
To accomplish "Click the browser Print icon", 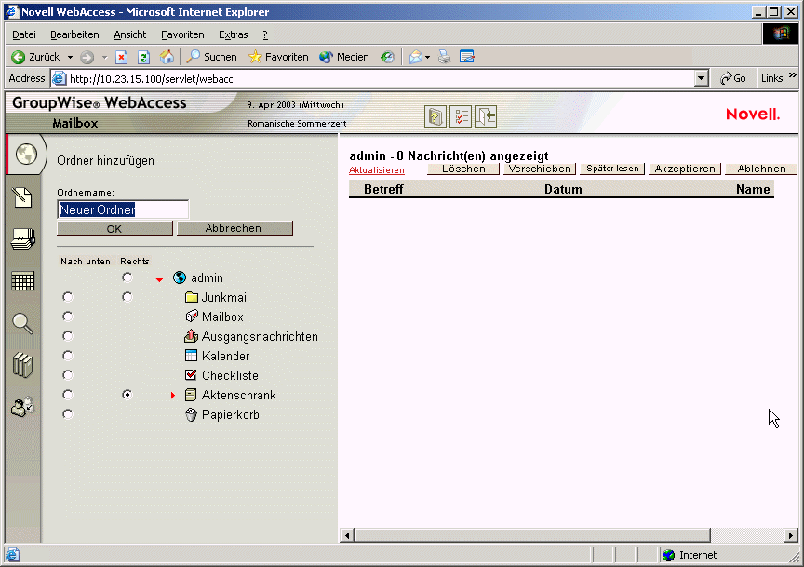I will click(x=445, y=57).
